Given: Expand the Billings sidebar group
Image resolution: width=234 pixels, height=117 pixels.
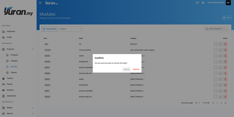Looking at the screenshot, I should (x=18, y=108).
